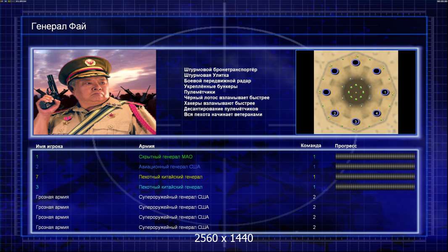Screen dimensions: 448x252
Task: Select the empty topmost start position marker
Action: click(x=356, y=63)
